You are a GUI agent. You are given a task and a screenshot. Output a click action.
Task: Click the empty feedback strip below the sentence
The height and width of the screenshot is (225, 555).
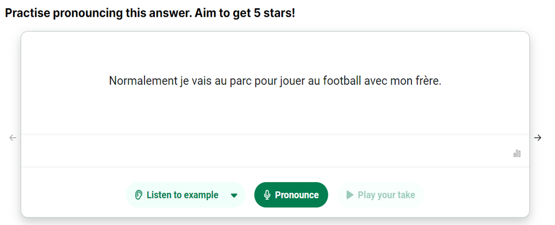(261, 151)
